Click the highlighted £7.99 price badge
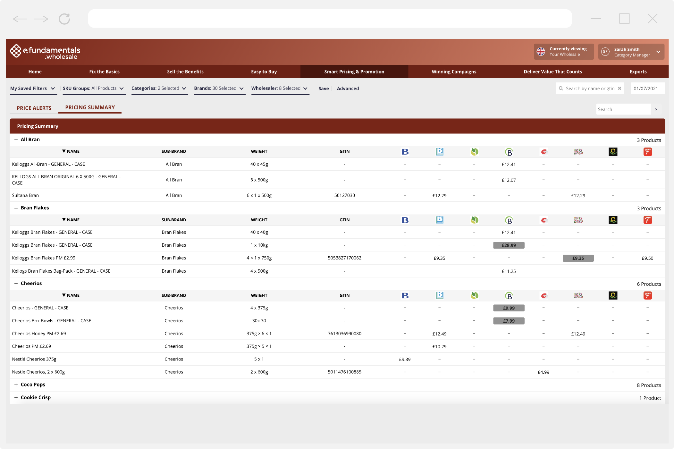This screenshot has height=449, width=674. (x=509, y=321)
